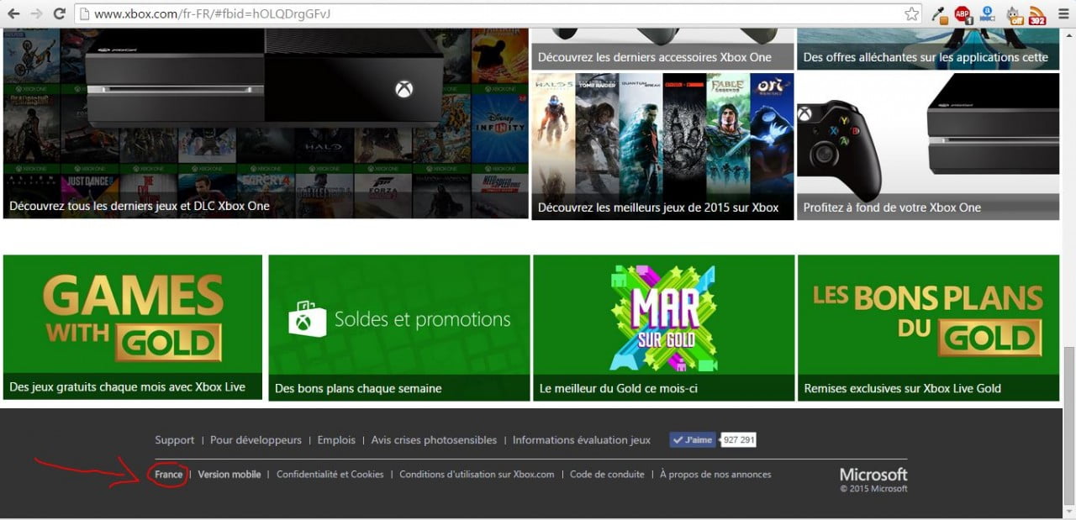
Task: Open Avis crises photosensibles link
Action: pos(434,440)
